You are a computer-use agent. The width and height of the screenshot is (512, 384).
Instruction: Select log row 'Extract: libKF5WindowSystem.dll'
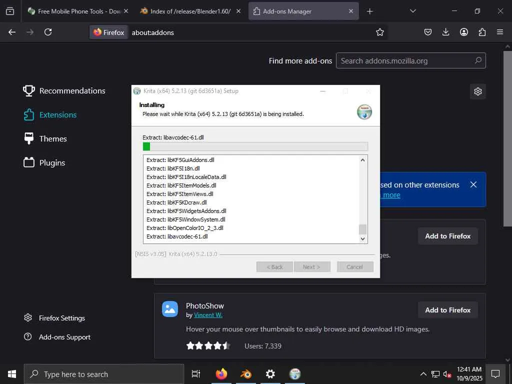[186, 219]
